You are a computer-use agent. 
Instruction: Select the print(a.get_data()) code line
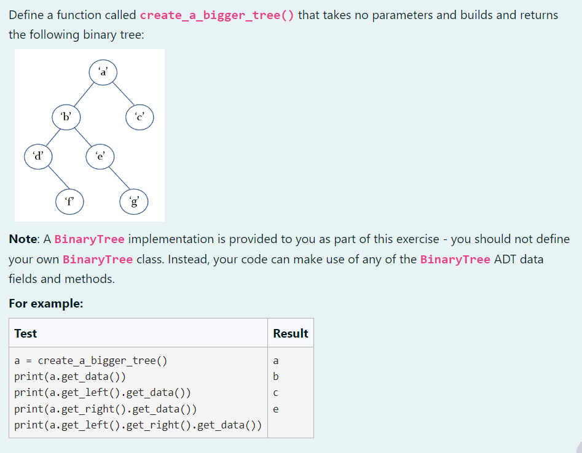click(68, 376)
